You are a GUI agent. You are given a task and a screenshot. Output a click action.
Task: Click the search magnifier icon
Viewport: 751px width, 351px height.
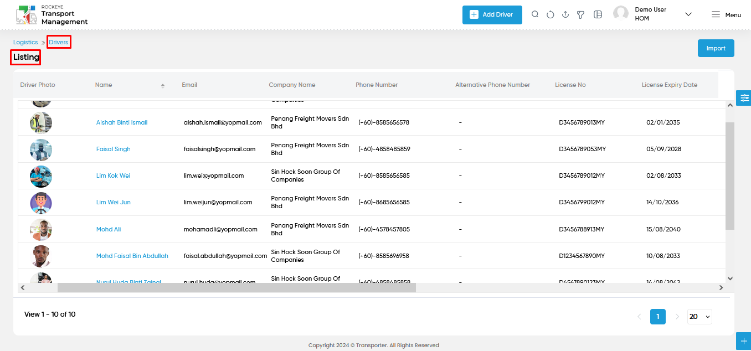pyautogui.click(x=535, y=14)
